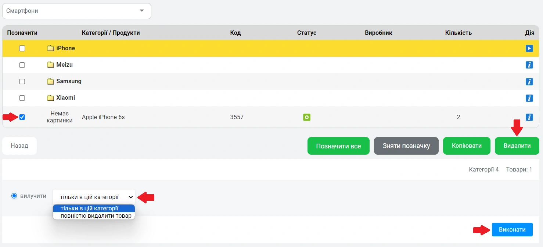
Task: Click the iPhone folder icon
Action: [51, 48]
